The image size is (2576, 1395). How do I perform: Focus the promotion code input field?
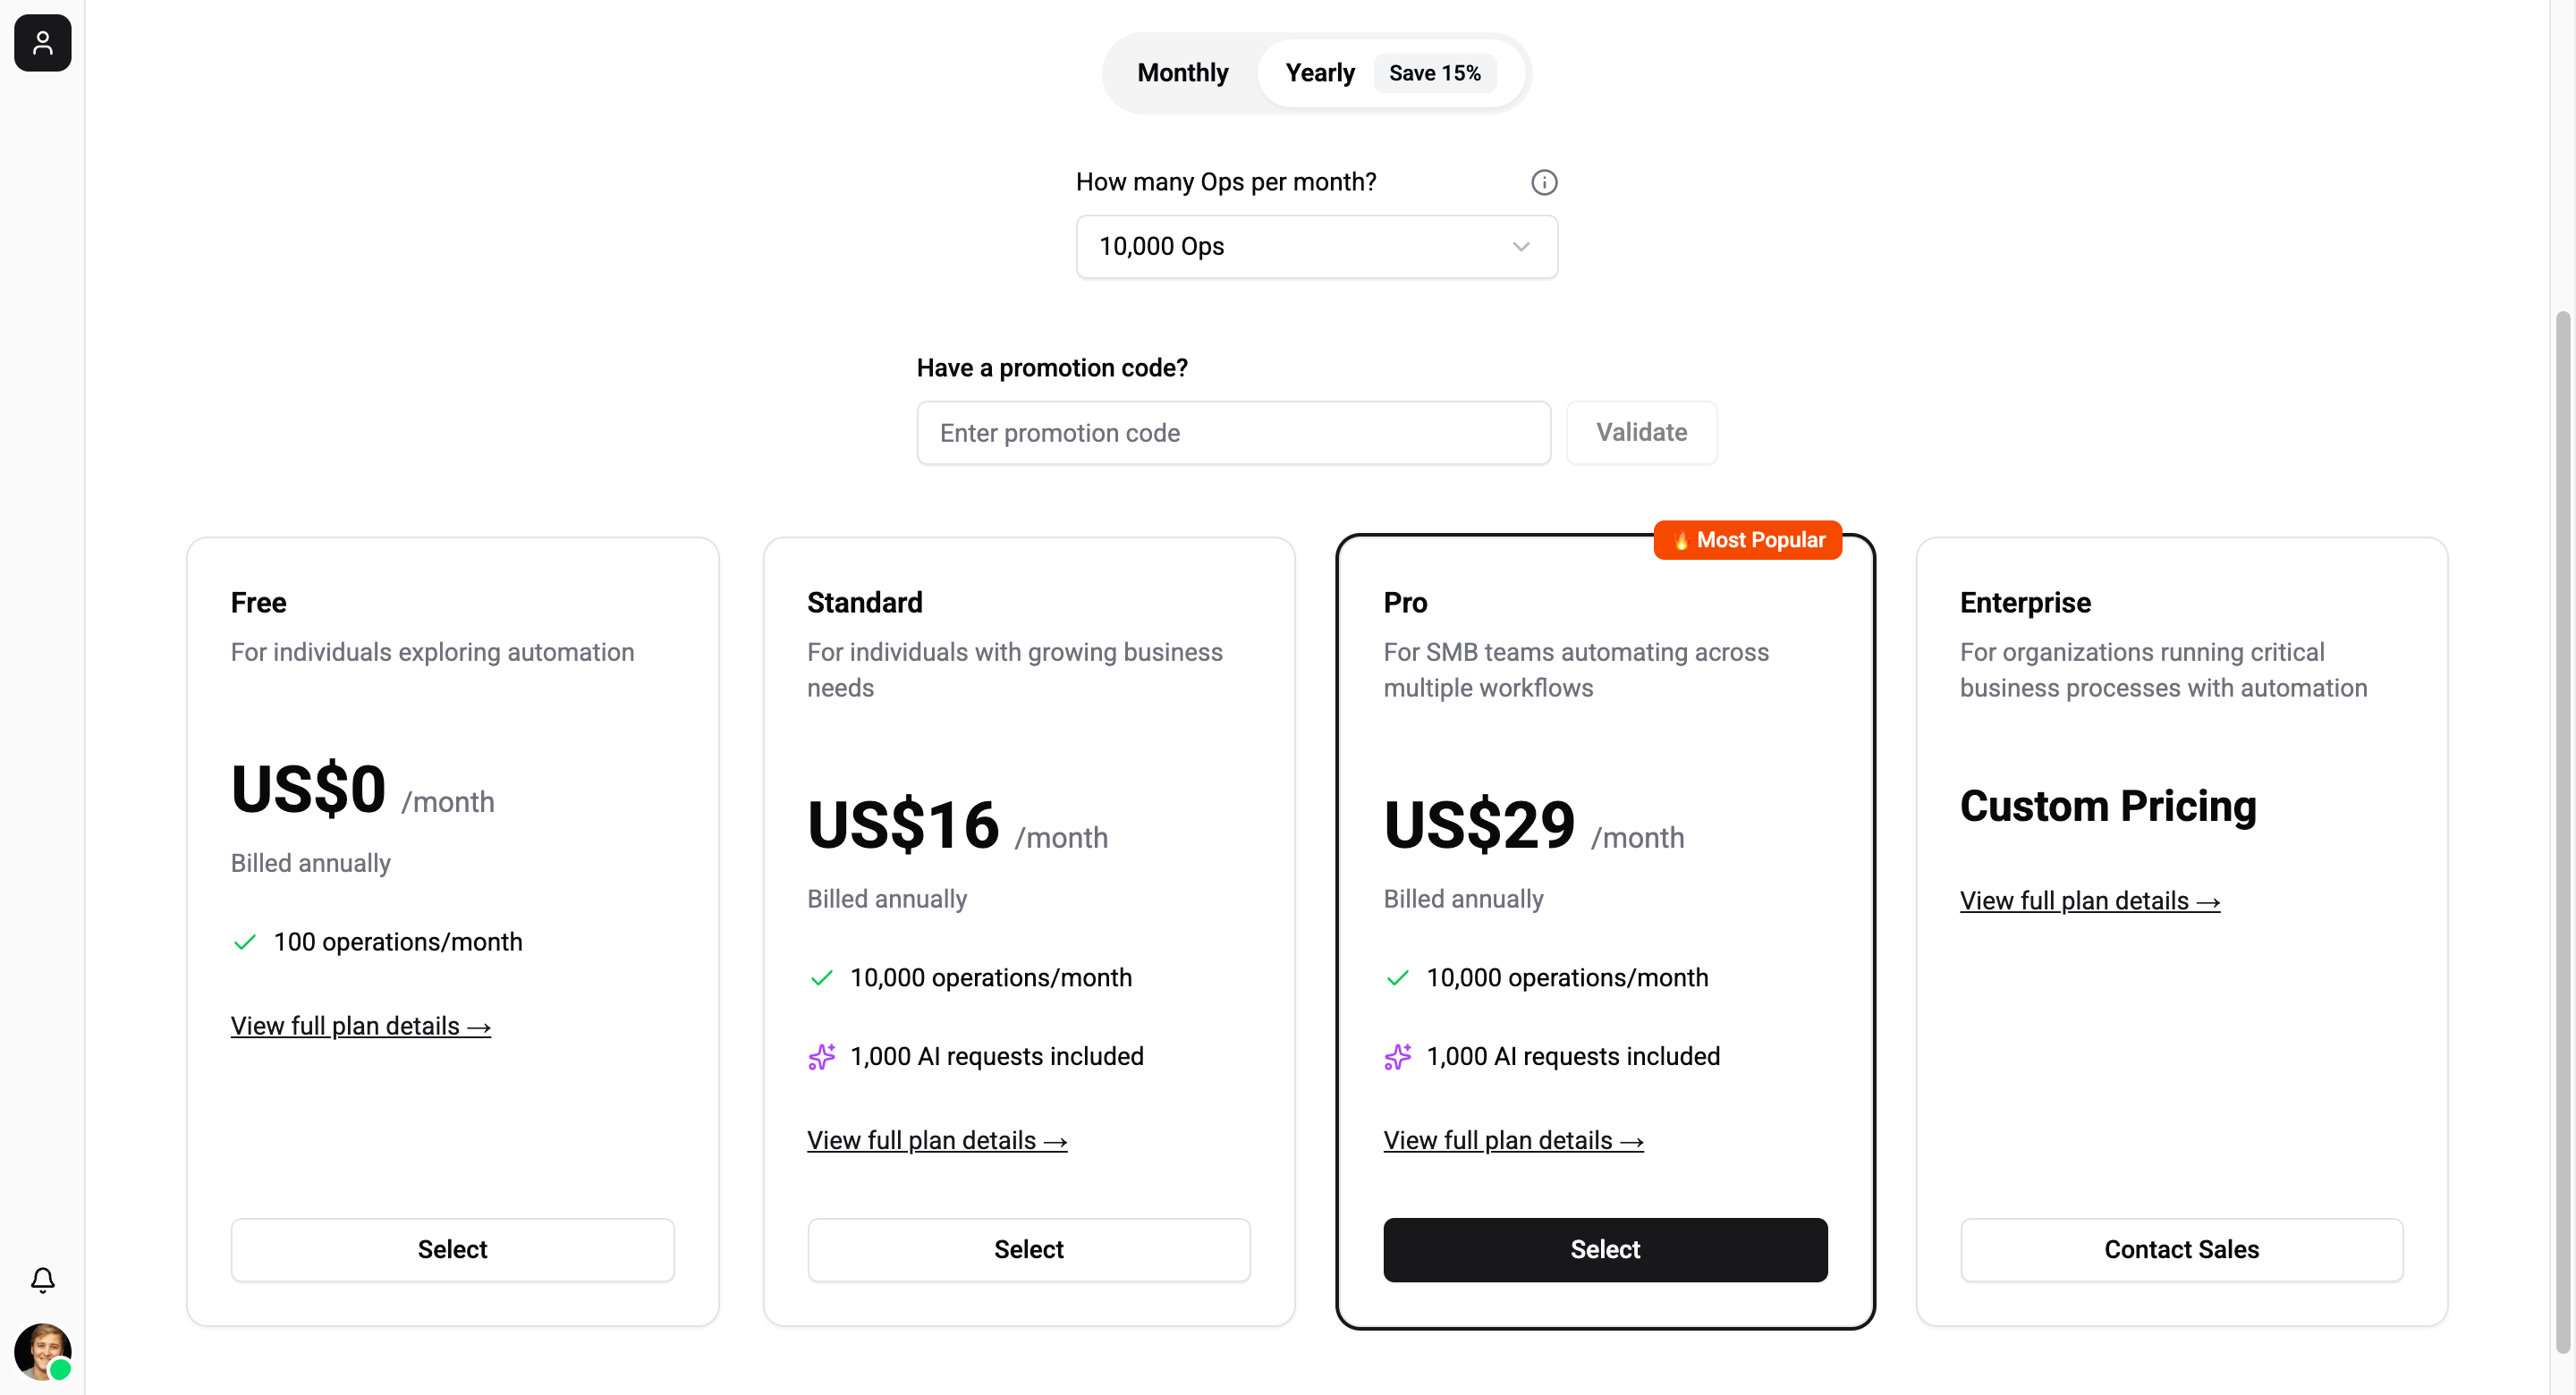(x=1233, y=433)
